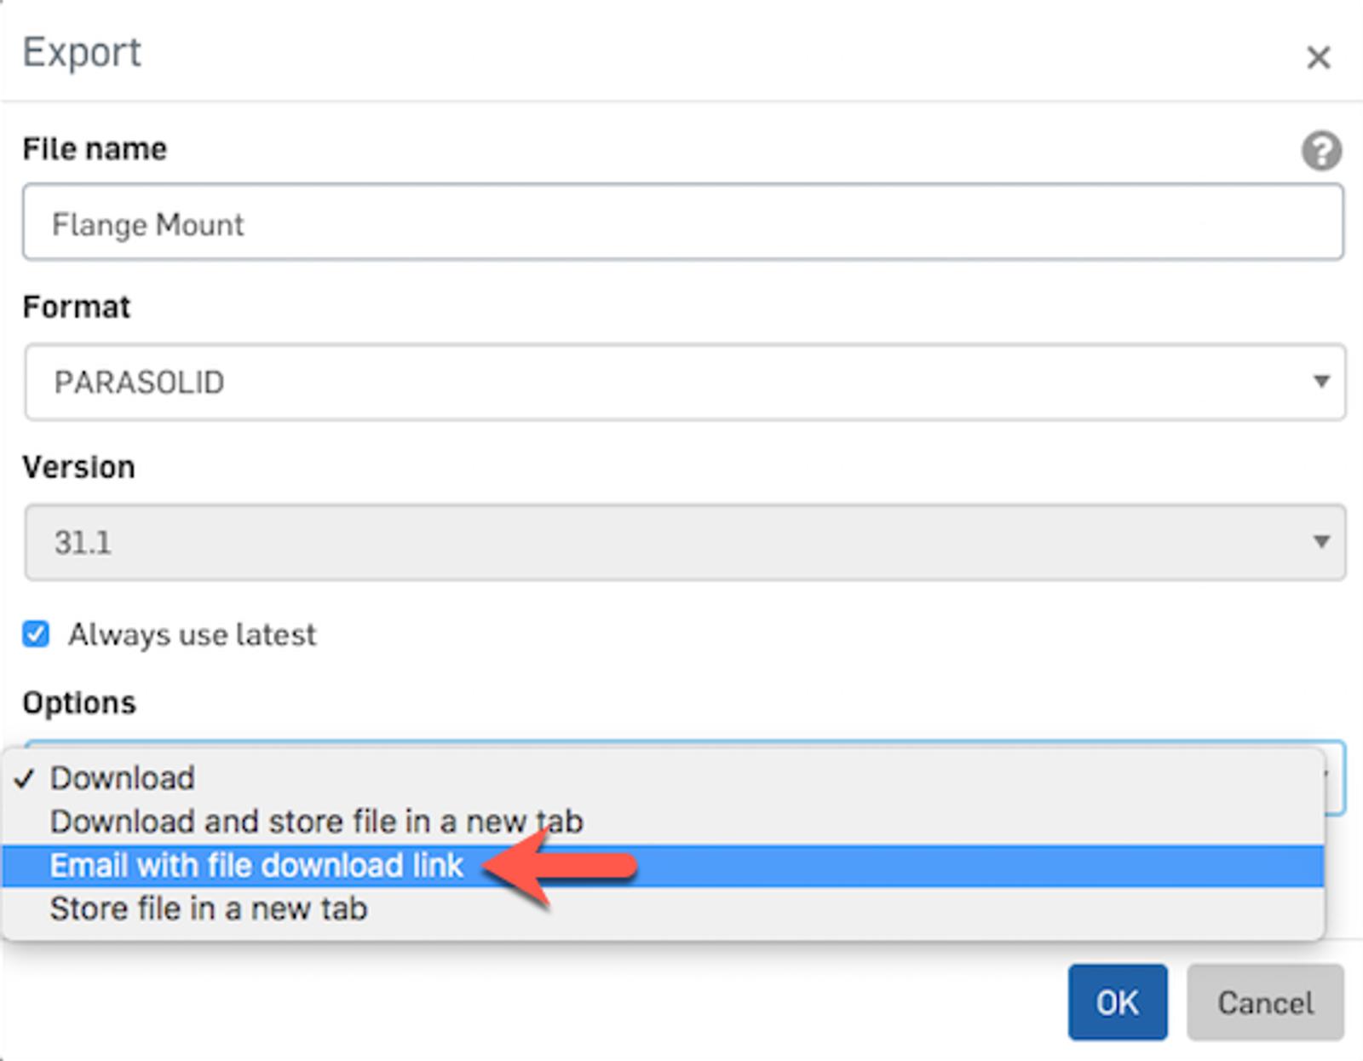This screenshot has height=1061, width=1363.
Task: Select Email with file download link
Action: pos(256,866)
